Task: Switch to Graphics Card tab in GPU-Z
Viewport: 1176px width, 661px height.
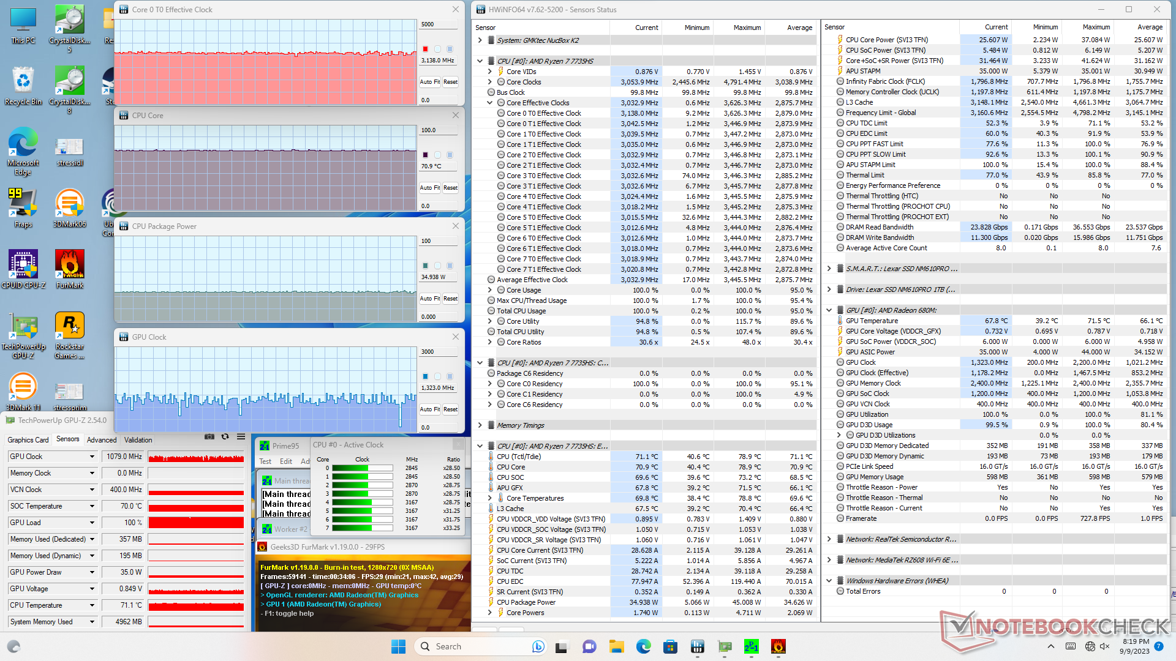Action: point(28,440)
